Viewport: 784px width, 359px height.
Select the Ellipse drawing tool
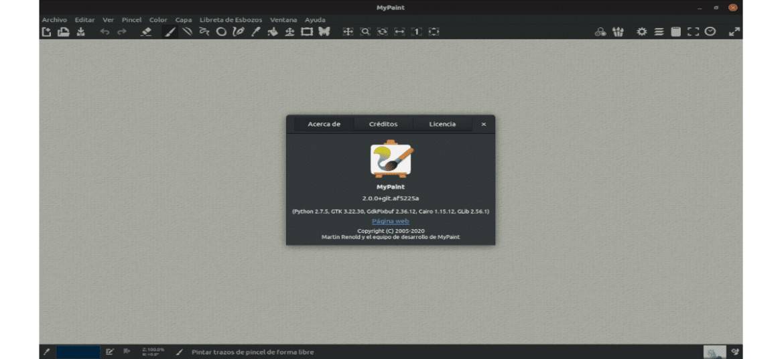coord(221,32)
